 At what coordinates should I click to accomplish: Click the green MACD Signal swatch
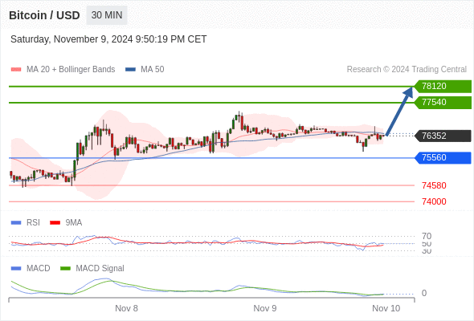[x=65, y=269]
